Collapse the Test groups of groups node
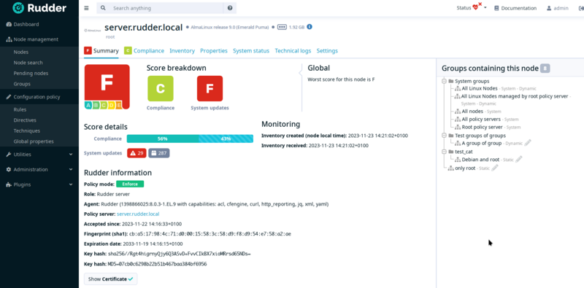Viewport: 584px width, 288px height. [444, 136]
